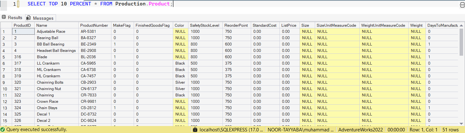The width and height of the screenshot is (465, 133).
Task: Select the Bearing Ball name cell
Action: pyautogui.click(x=56, y=38)
